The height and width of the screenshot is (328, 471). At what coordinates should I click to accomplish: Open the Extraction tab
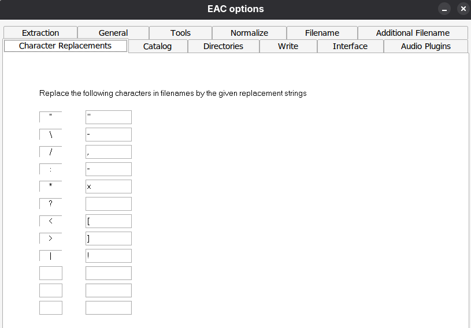[x=40, y=33]
